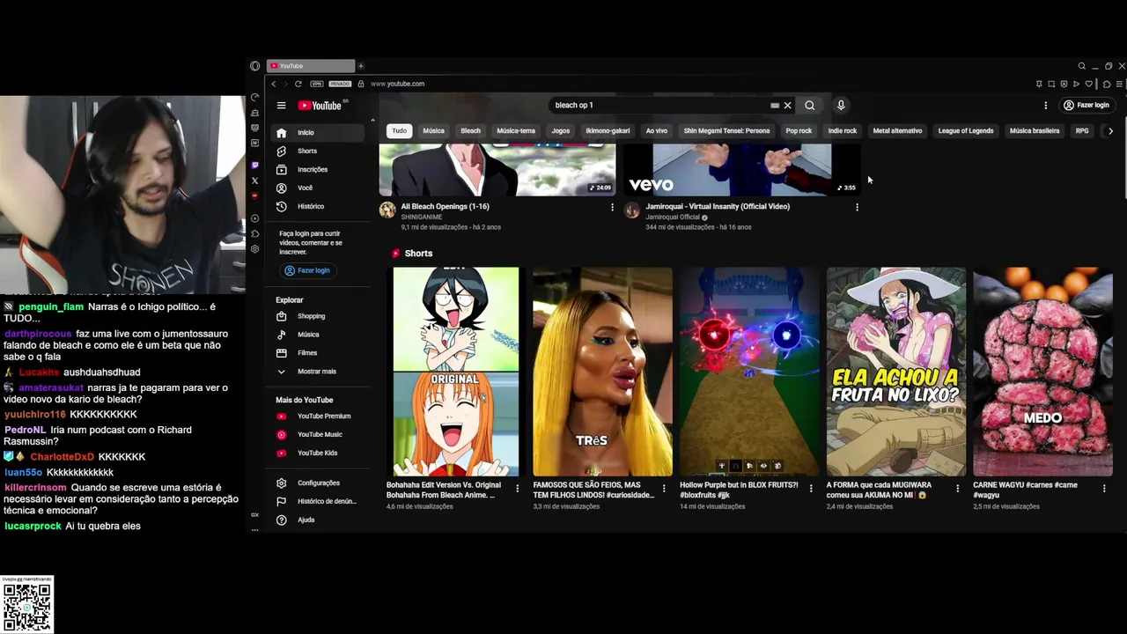This screenshot has height=634, width=1127.
Task: Open Opera easy setup menu icon
Action: tap(1119, 84)
